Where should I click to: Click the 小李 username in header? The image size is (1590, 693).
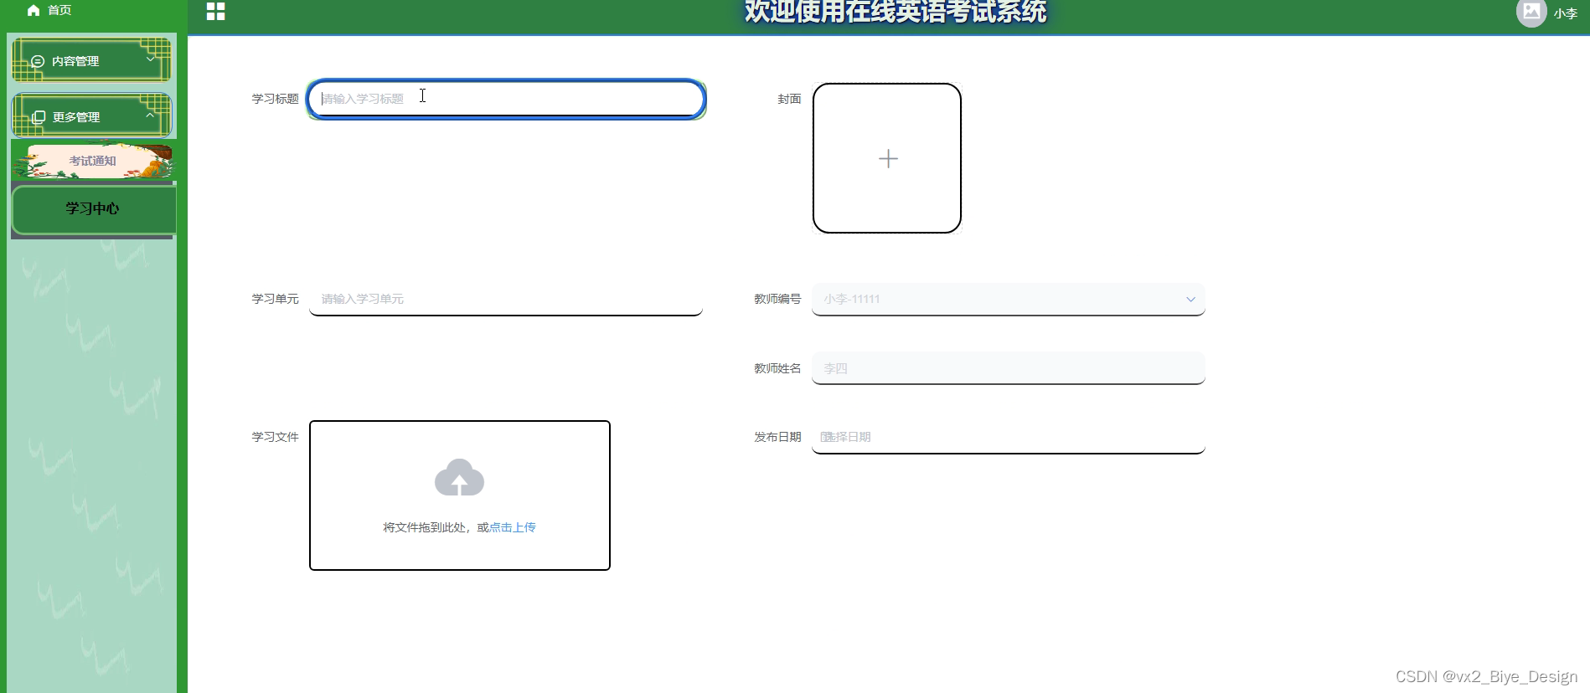coord(1565,13)
